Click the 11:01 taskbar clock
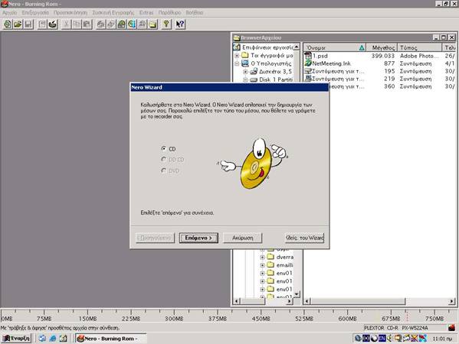459x344 pixels. pos(442,339)
